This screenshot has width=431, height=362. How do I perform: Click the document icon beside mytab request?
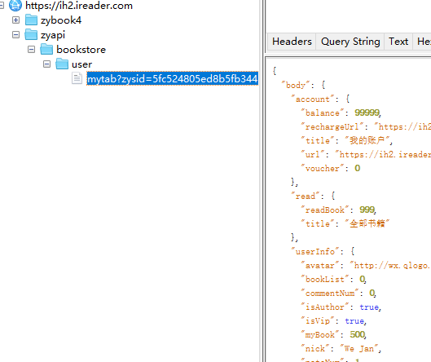pyautogui.click(x=77, y=78)
